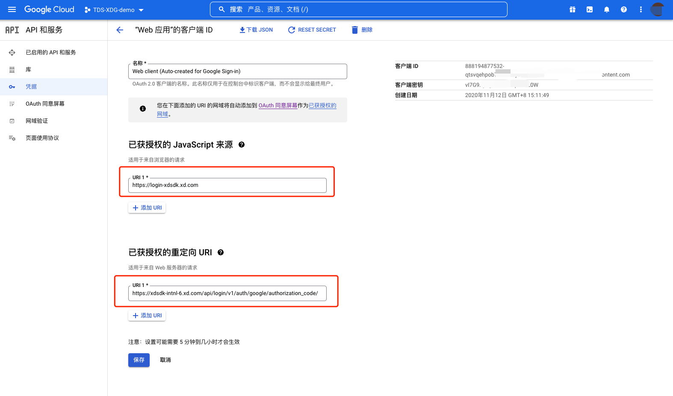This screenshot has height=396, width=673.
Task: Click the page title “Web 应用”的客户端 ID
Action: 174,30
